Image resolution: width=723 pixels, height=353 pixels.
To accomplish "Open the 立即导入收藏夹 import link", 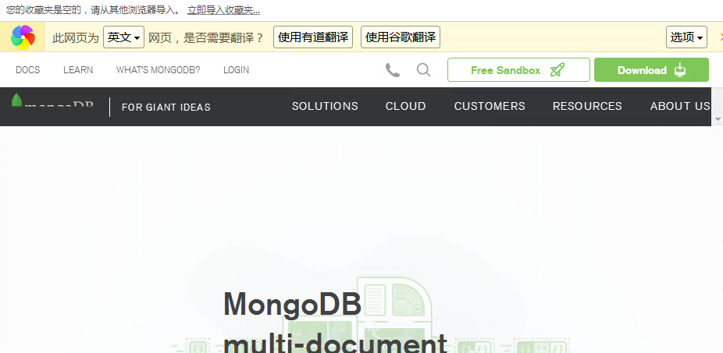I will (x=223, y=10).
